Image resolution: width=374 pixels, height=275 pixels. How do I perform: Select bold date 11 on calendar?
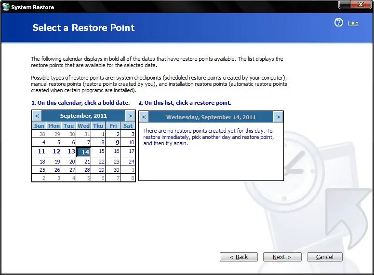pyautogui.click(x=39, y=151)
